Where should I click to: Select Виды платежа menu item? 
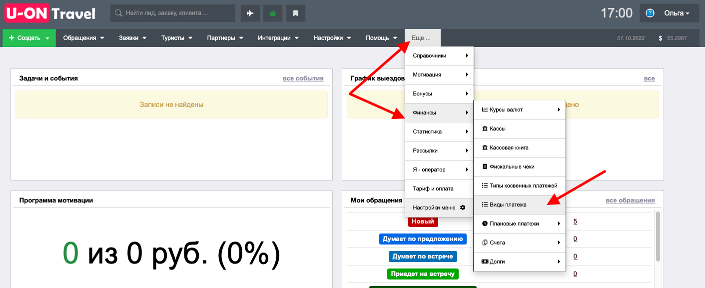click(x=520, y=204)
